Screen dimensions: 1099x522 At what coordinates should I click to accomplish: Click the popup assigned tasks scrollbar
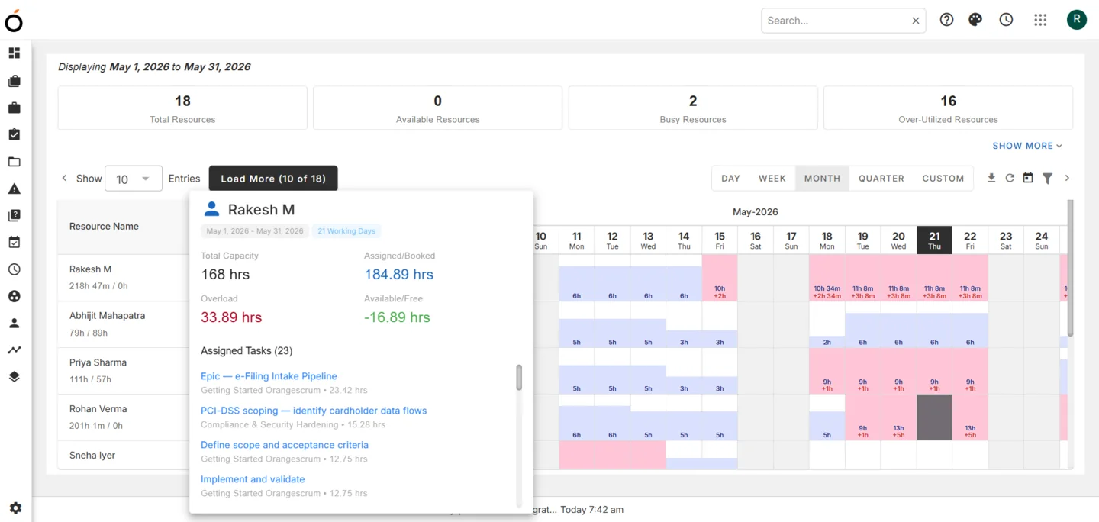(x=519, y=378)
